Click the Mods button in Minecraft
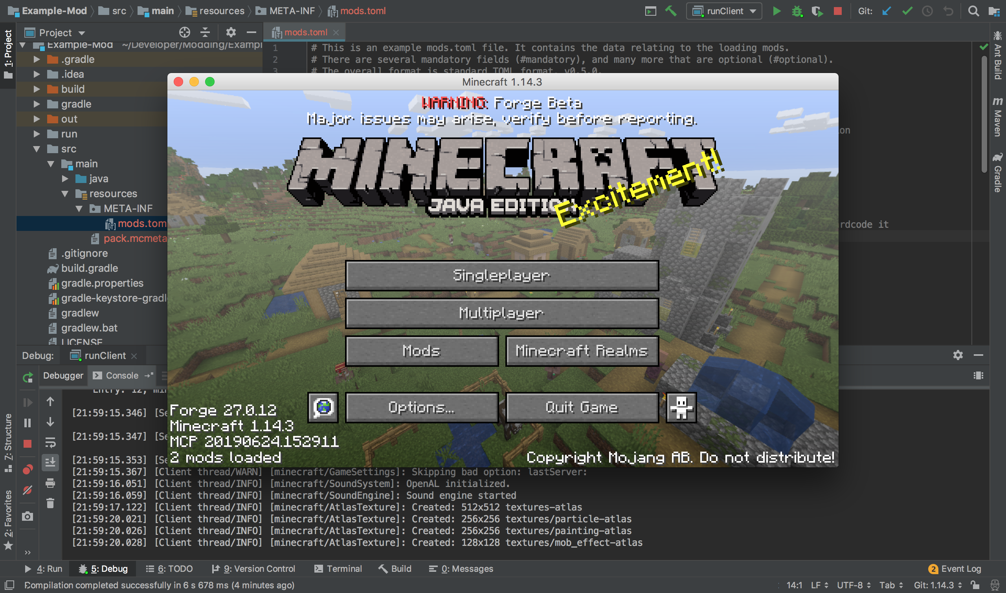1006x593 pixels. (421, 351)
